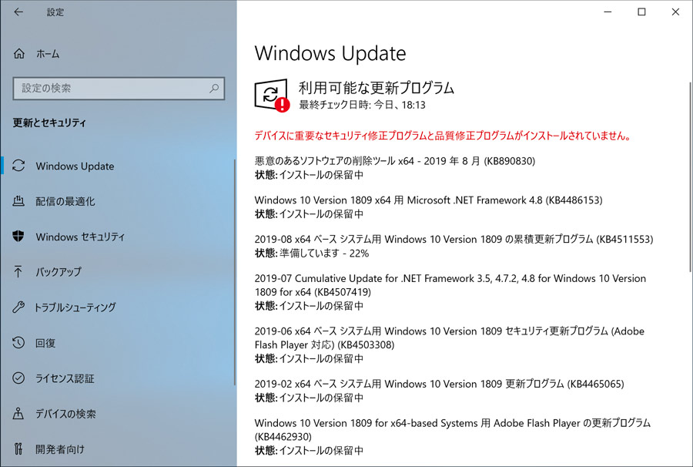Click the main panel vertical scrollbar

coord(691,177)
